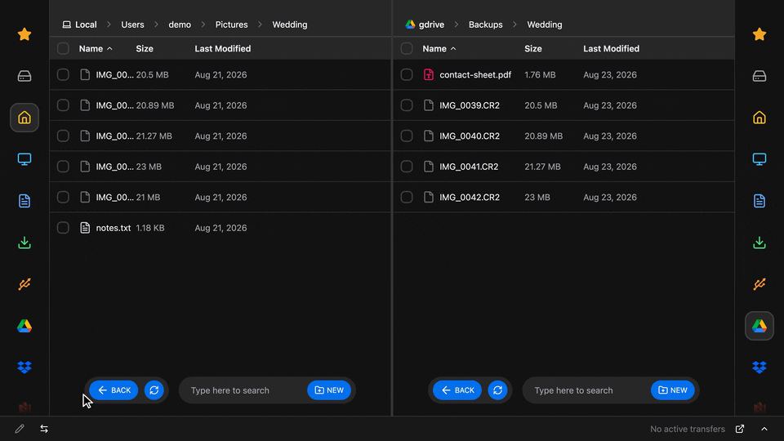Open Favorites star in right sidebar
Viewport: 784px width, 441px height.
(x=759, y=34)
